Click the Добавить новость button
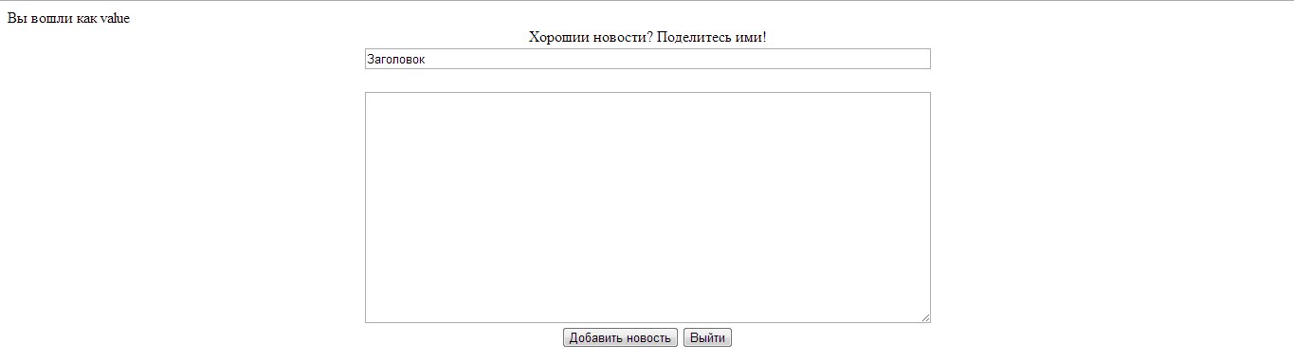 620,338
